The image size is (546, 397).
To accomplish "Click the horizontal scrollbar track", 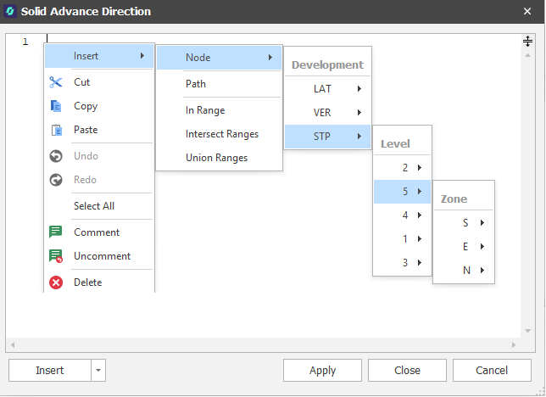I will tap(254, 345).
